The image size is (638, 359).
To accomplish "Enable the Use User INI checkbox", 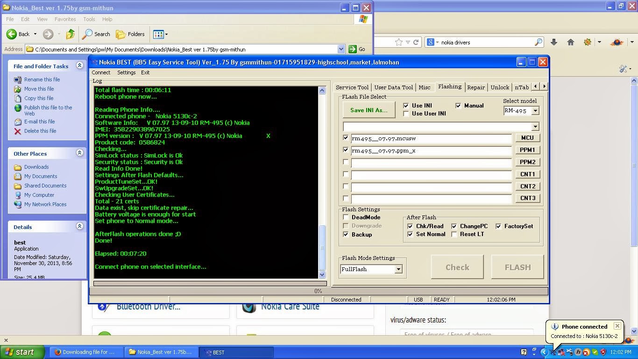I will (x=406, y=114).
